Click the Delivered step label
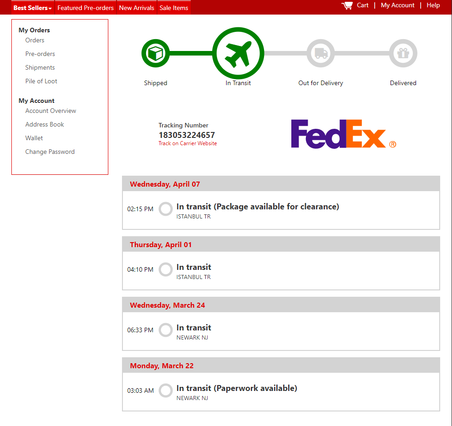Image resolution: width=452 pixels, height=426 pixels. click(403, 83)
